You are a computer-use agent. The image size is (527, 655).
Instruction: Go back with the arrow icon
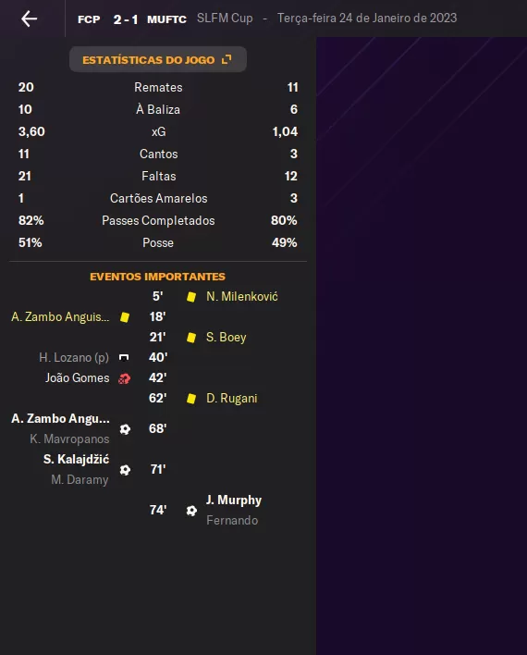click(30, 19)
